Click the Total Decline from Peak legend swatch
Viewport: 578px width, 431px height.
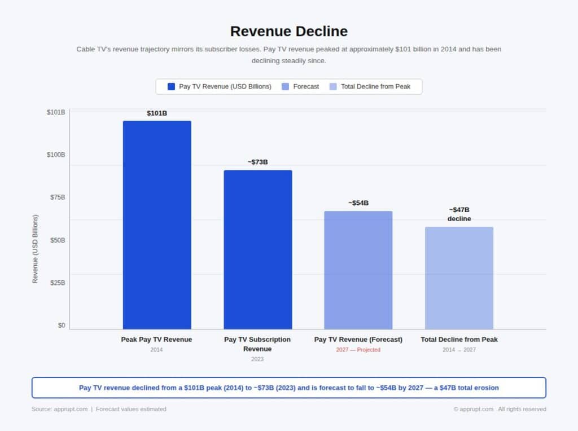pos(333,87)
